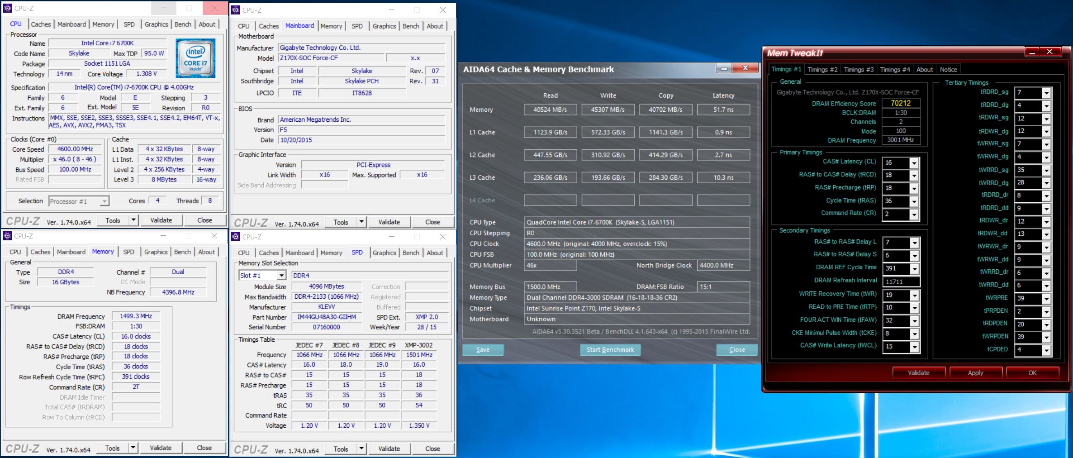Expand the CAS# Write Latency (tWCL) dropdown
Image resolution: width=1073 pixels, height=458 pixels.
(914, 348)
